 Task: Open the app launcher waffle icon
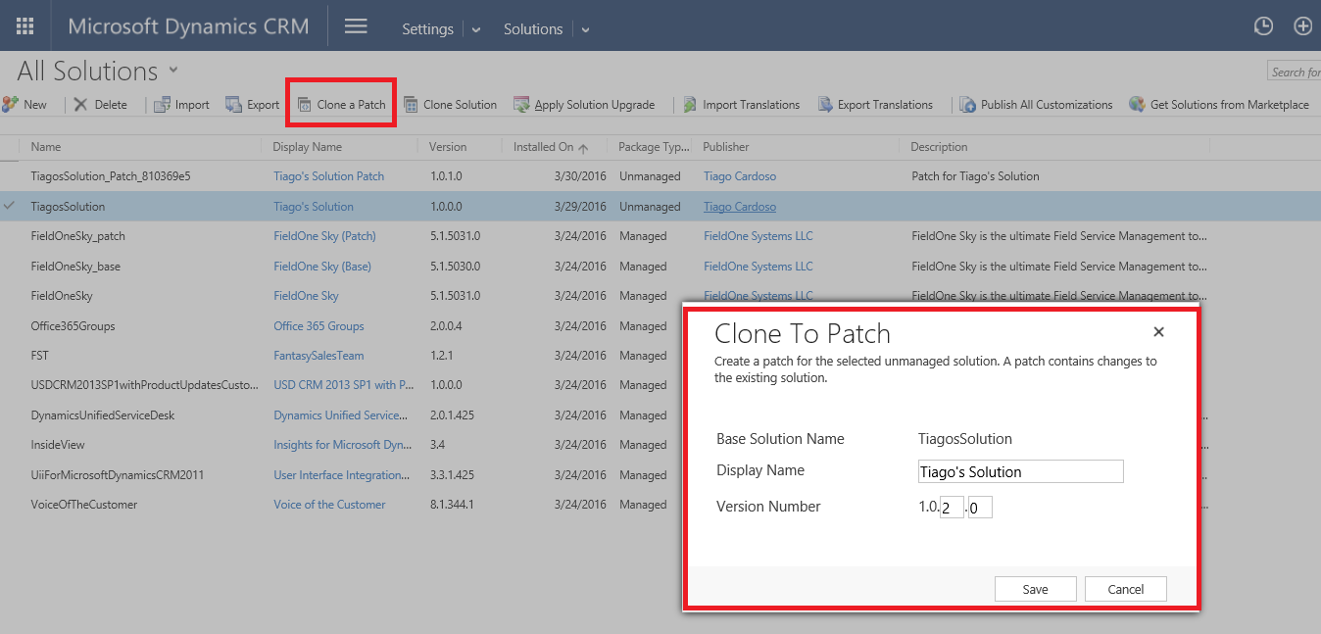[x=25, y=26]
